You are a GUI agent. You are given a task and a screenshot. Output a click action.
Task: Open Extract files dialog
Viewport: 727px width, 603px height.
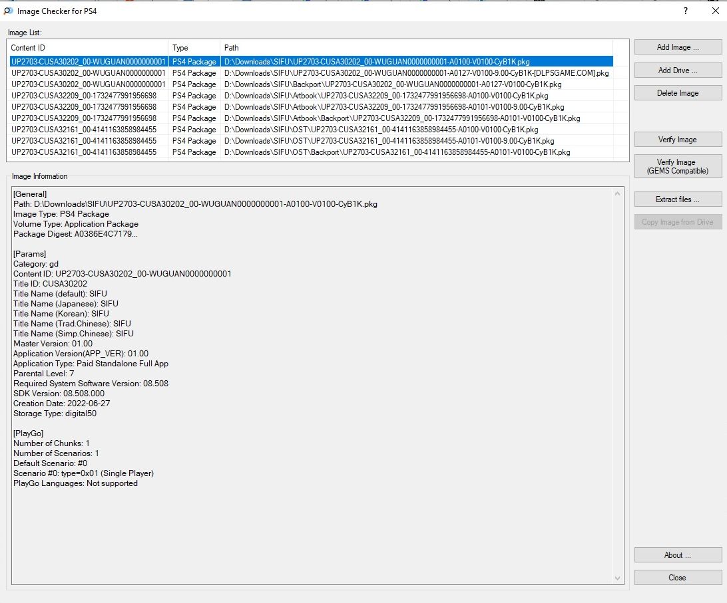677,199
